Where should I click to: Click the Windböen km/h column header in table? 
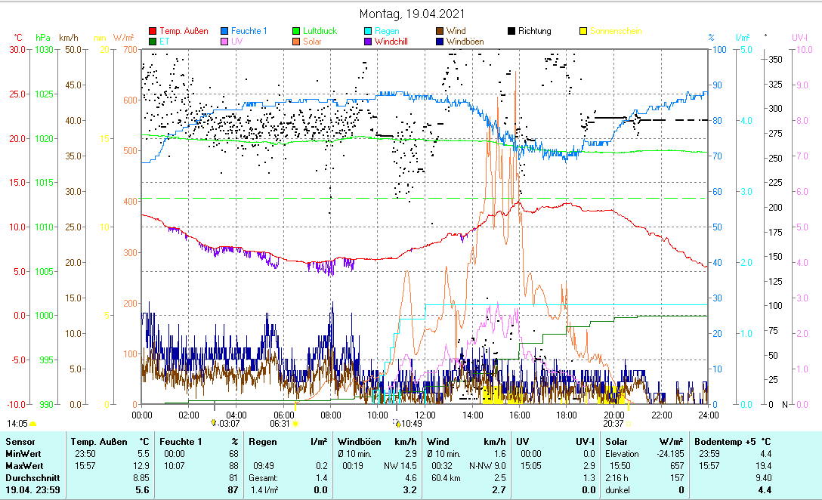[x=376, y=441]
